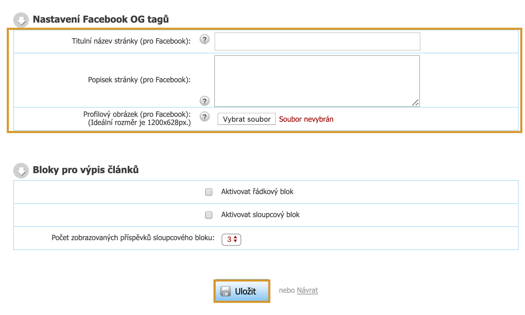Collapse the Nastavení Facebook OG tagů section arrow
Viewport: 525px width, 315px height.
click(x=21, y=20)
